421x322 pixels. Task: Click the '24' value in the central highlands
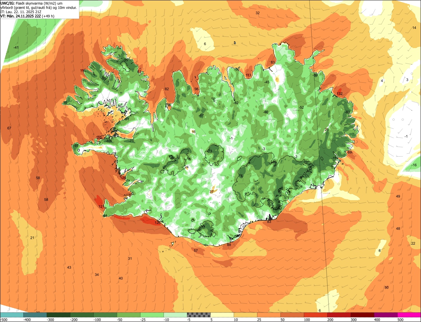(x=186, y=167)
